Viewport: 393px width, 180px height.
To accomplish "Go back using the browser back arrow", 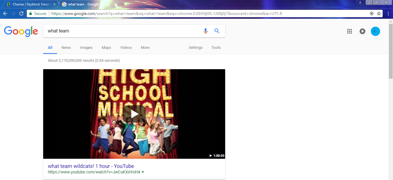I will coord(5,13).
